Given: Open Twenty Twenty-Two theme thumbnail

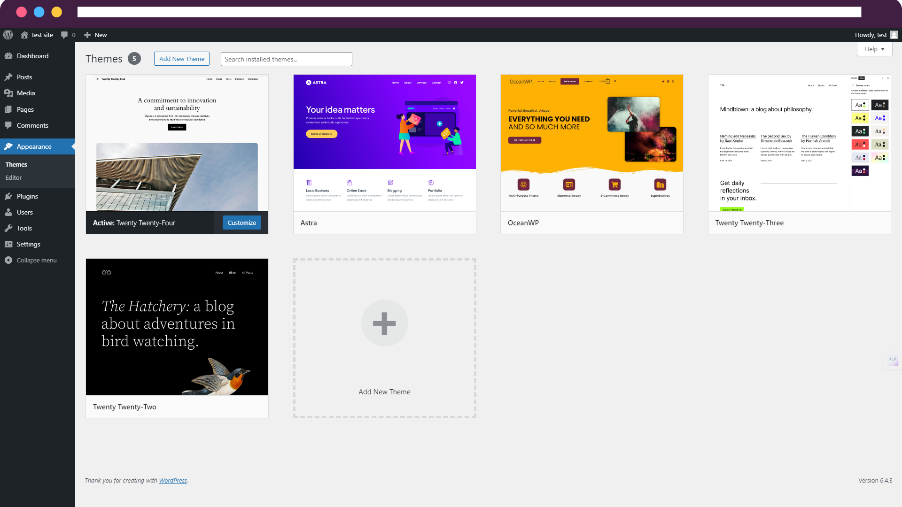Looking at the screenshot, I should [x=177, y=327].
